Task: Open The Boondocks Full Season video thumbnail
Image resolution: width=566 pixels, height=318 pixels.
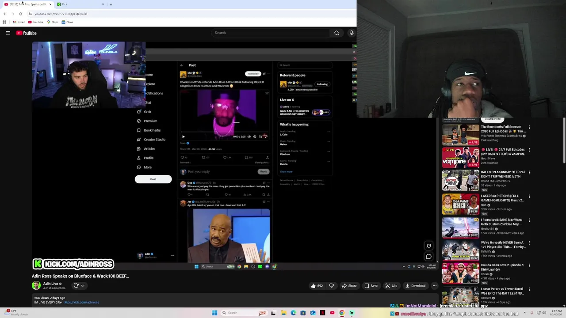Action: point(460,135)
